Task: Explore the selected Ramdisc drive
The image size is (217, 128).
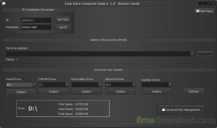Action: pyautogui.click(x=157, y=92)
